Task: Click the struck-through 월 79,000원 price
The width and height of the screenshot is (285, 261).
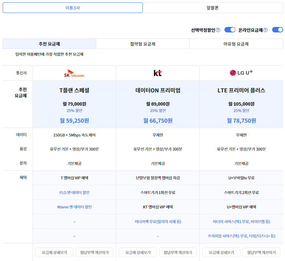Action: pos(74,104)
